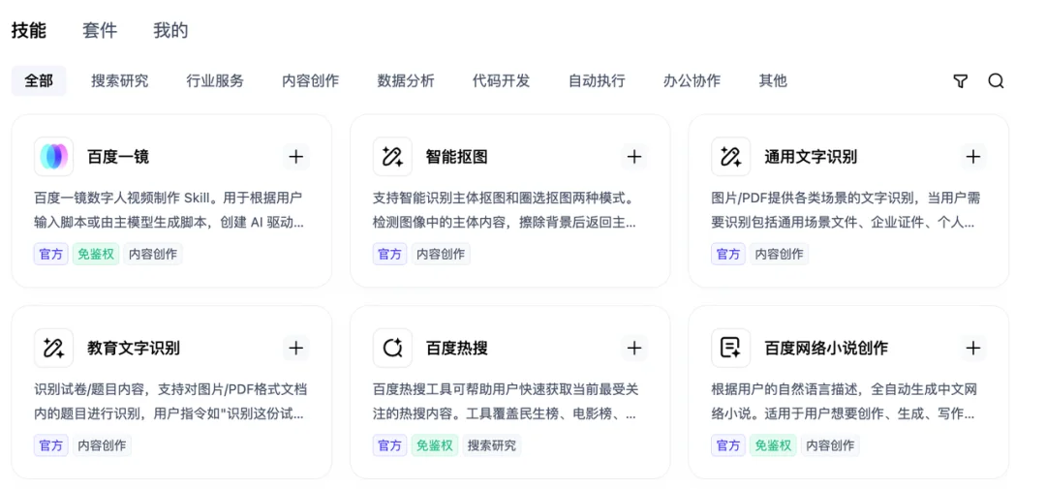Click the 官方 tag on 智能抠图
Viewport: 1046px width, 489px height.
point(389,254)
